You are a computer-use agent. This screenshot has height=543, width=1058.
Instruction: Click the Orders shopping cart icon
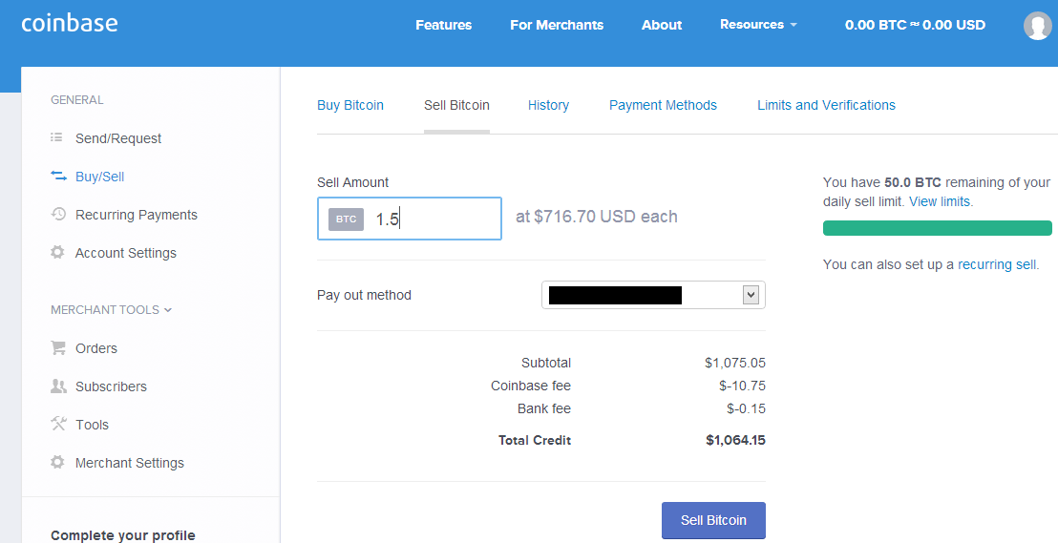tap(58, 348)
